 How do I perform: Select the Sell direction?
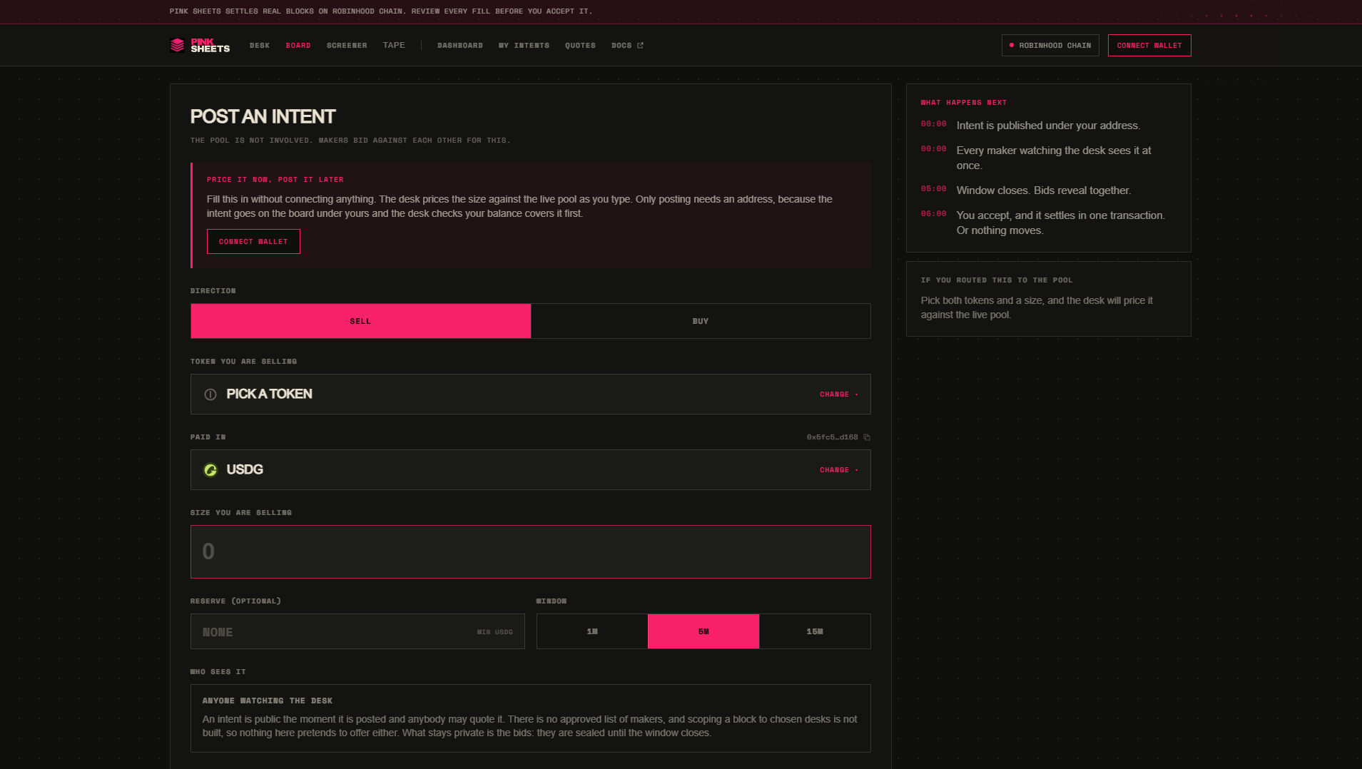(x=360, y=321)
